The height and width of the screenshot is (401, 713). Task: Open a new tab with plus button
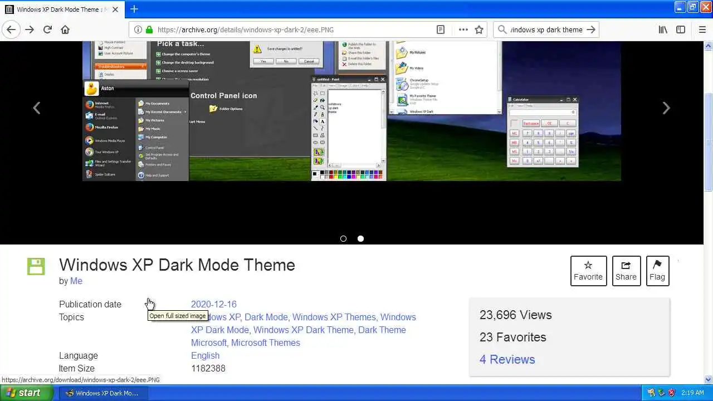click(134, 9)
